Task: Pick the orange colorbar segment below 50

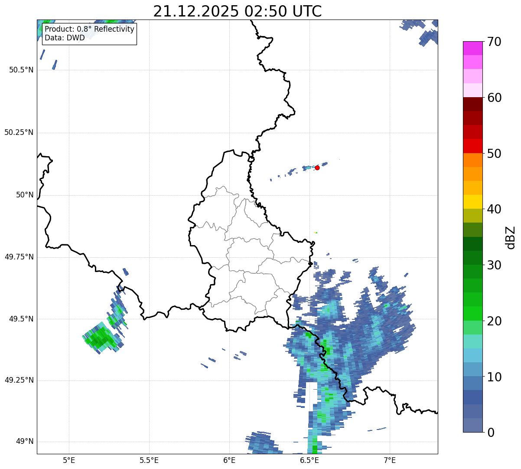Action: 473,160
